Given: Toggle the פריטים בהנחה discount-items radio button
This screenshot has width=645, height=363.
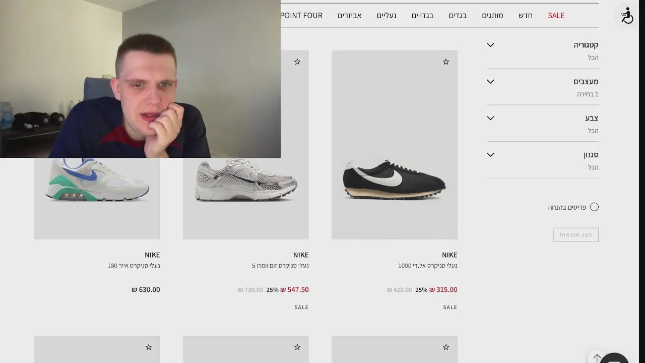Looking at the screenshot, I should tap(594, 207).
